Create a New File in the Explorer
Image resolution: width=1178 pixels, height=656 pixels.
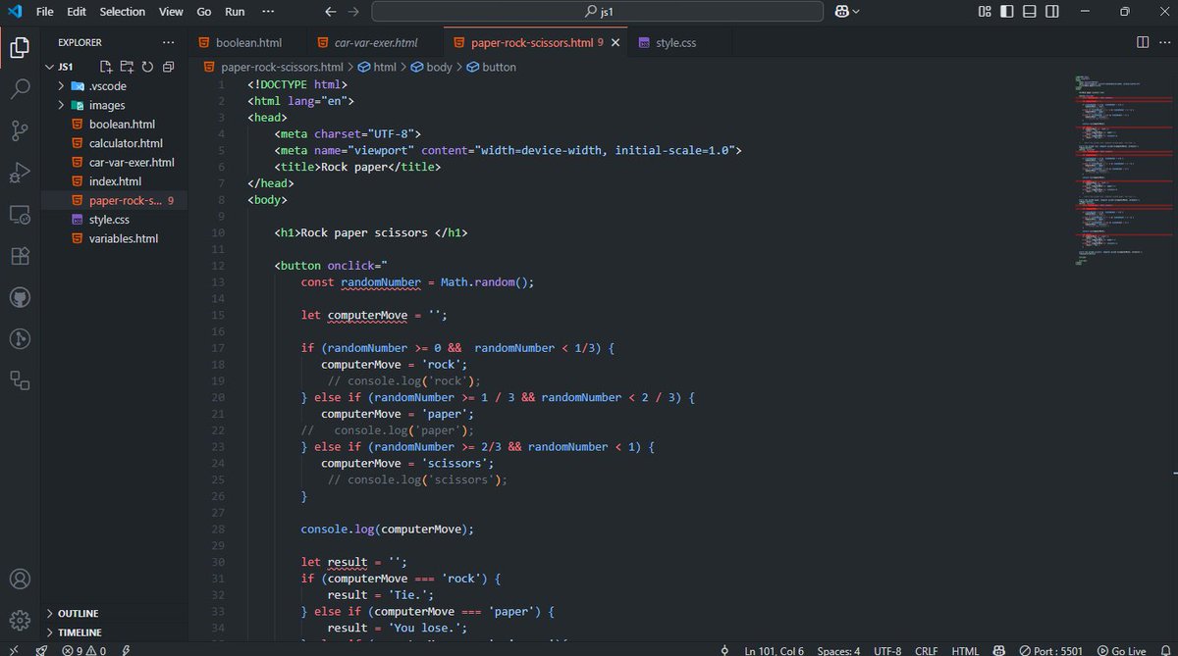pyautogui.click(x=105, y=66)
